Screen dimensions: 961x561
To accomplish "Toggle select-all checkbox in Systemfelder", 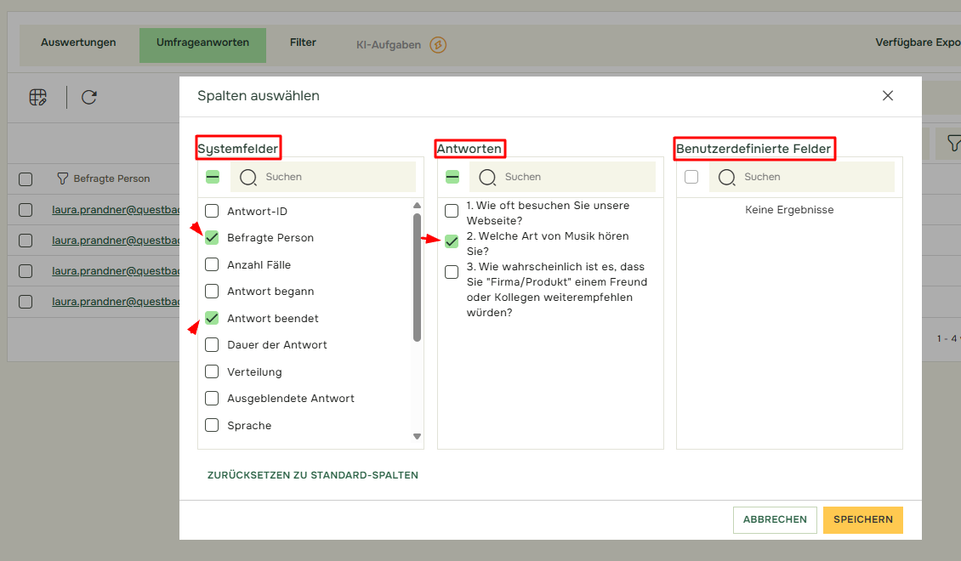I will click(213, 177).
